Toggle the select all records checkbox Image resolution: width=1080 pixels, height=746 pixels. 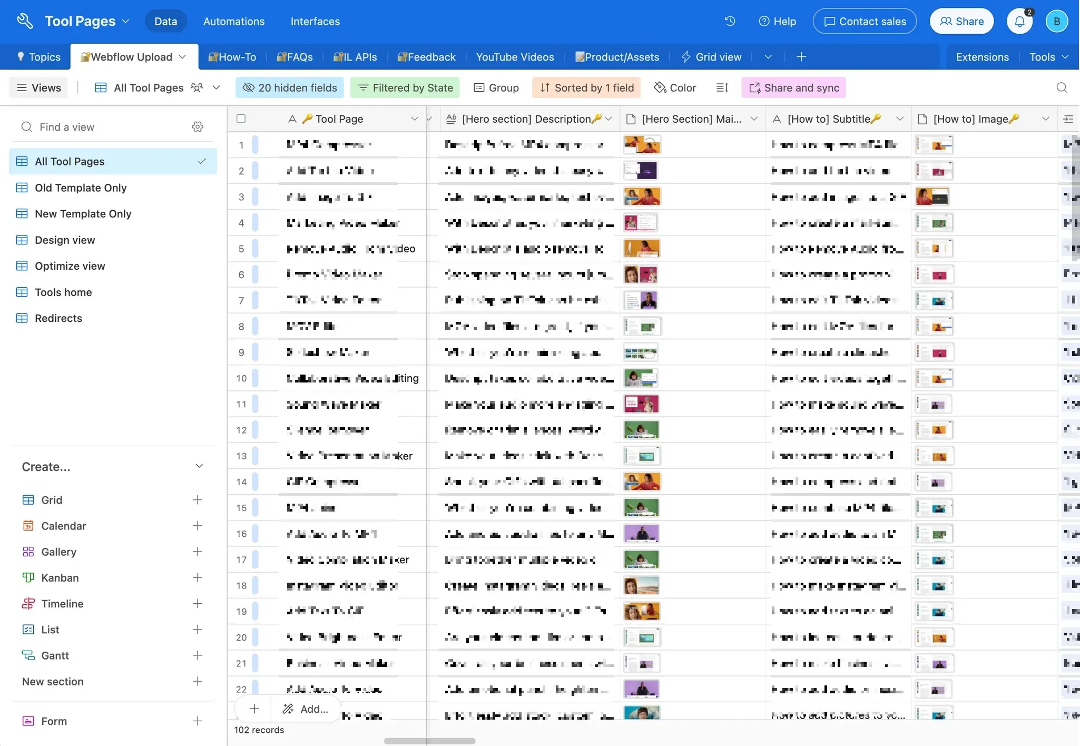click(241, 119)
